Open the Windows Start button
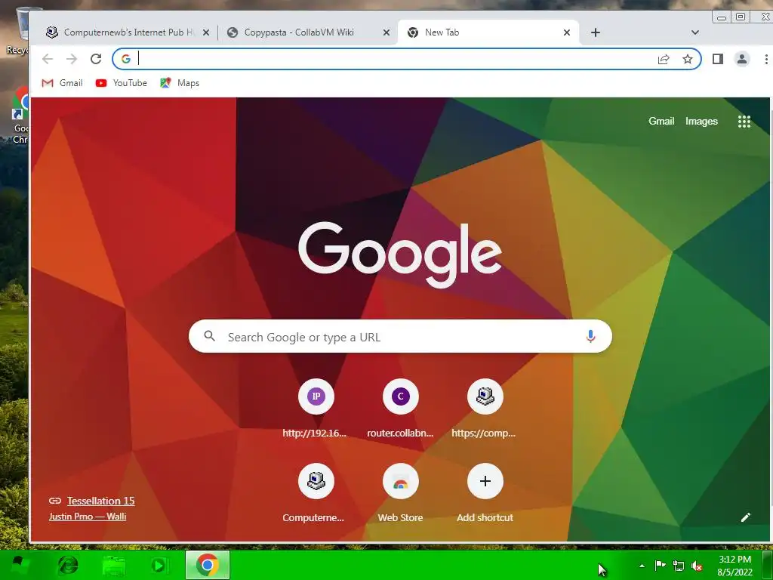 tap(19, 565)
